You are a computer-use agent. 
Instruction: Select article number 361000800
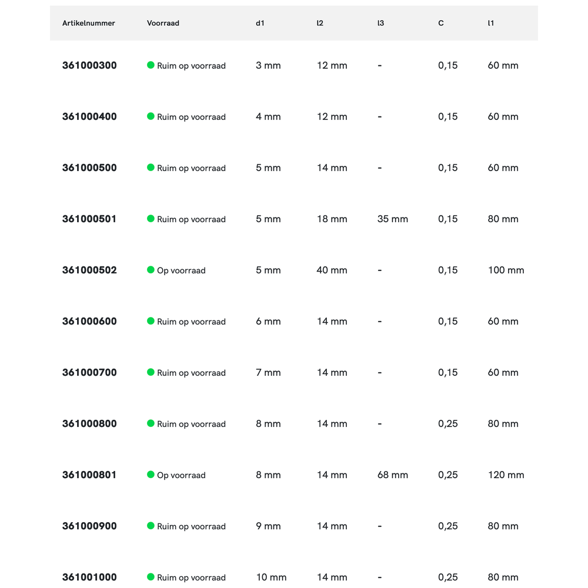[x=89, y=423]
